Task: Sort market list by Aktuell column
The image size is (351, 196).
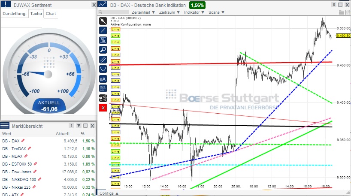Action: click(63, 133)
